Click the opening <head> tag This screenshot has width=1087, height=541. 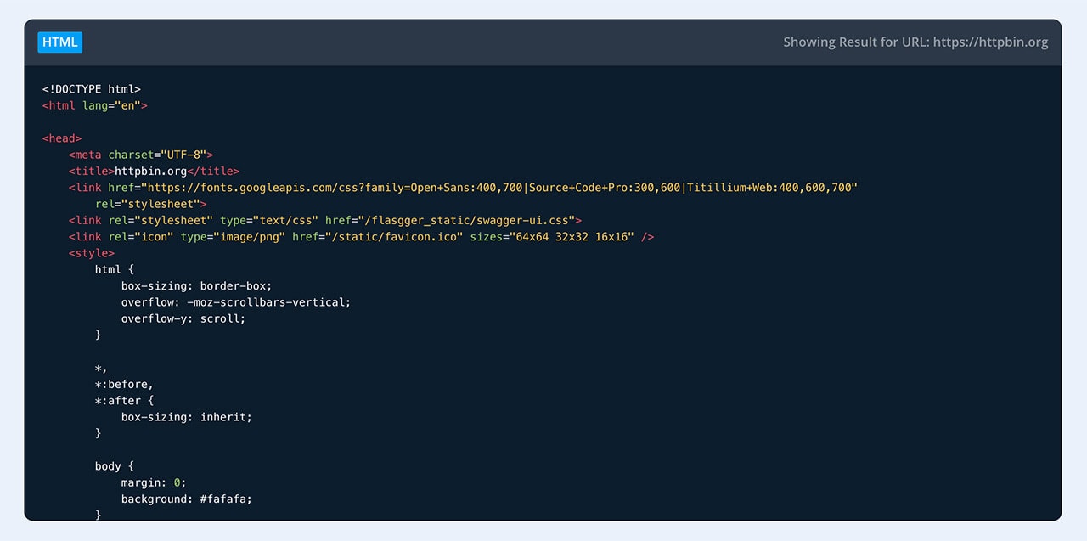click(62, 138)
